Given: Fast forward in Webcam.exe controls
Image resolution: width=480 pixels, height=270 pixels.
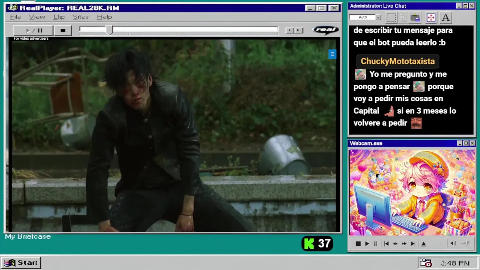Looking at the screenshot, I should coord(404,244).
